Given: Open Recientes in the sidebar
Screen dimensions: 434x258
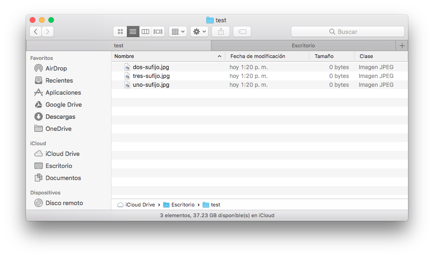Looking at the screenshot, I should click(54, 80).
